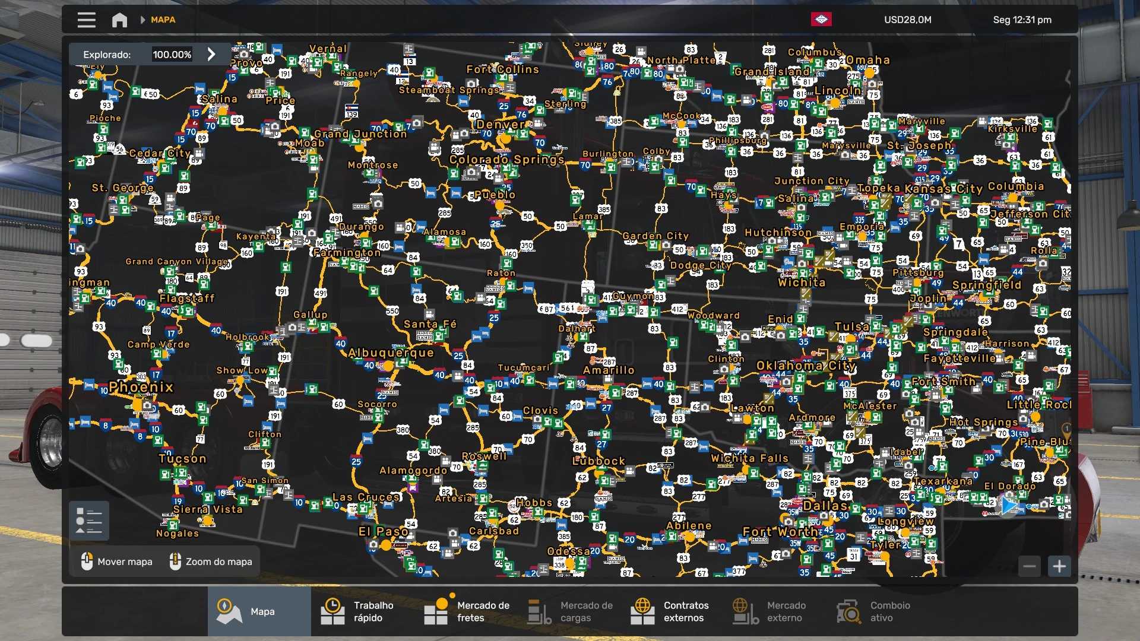
Task: Open the map legend list icon
Action: pyautogui.click(x=89, y=521)
